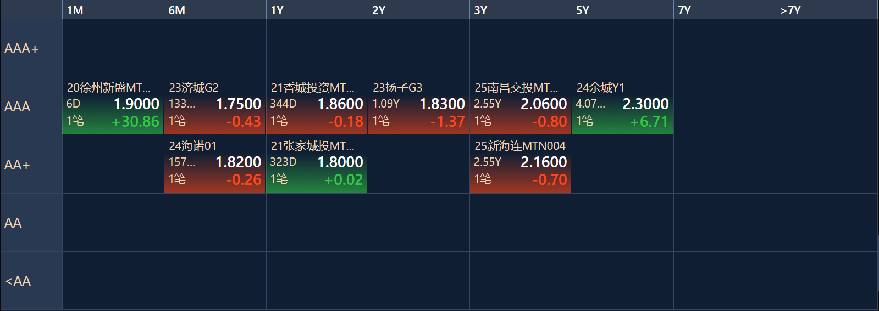The height and width of the screenshot is (311, 879).
Task: Click the AAA rating row label
Action: [x=31, y=106]
